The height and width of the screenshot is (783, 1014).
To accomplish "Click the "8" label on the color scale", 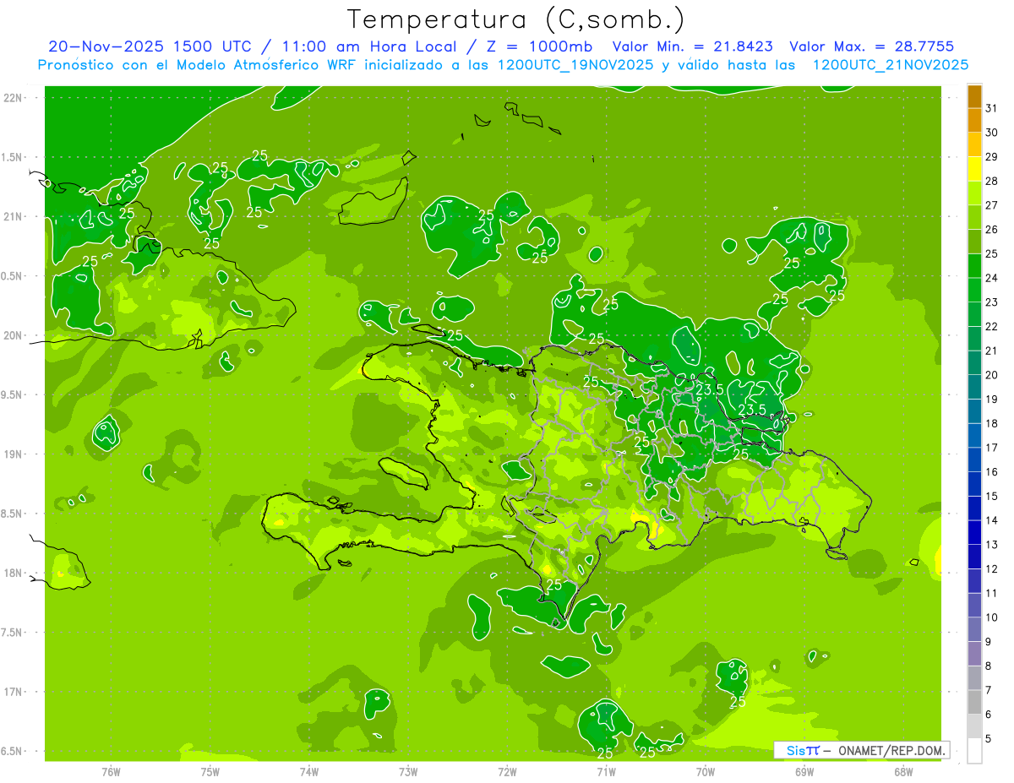I will 989,666.
